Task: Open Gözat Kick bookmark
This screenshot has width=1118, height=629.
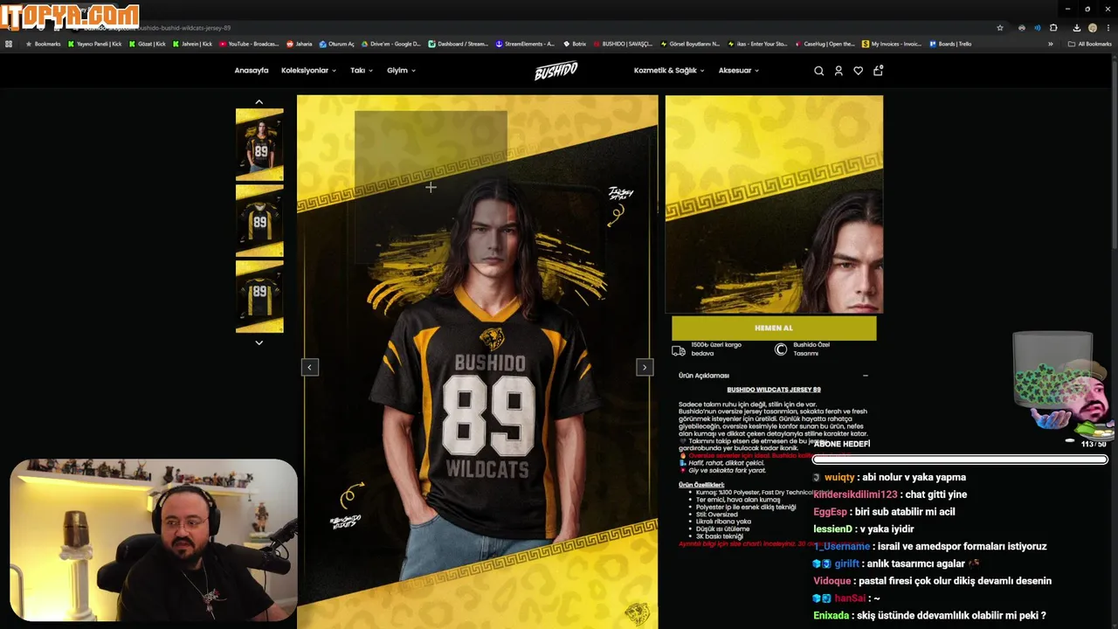Action: 148,44
